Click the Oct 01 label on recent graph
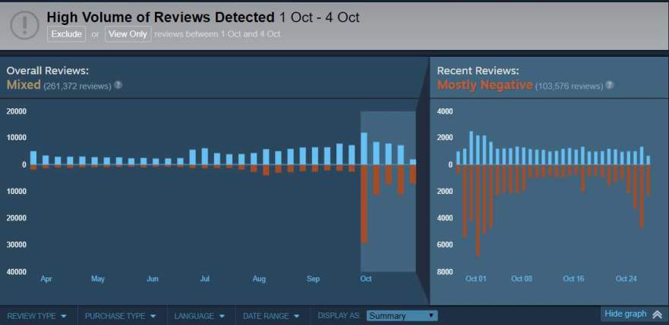The height and width of the screenshot is (325, 669). click(476, 279)
